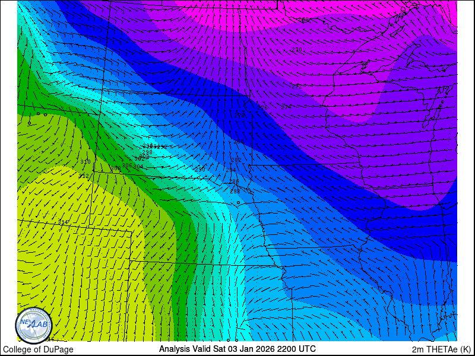Click the "College of DuPage" caption
The height and width of the screenshot is (356, 475).
point(38,349)
